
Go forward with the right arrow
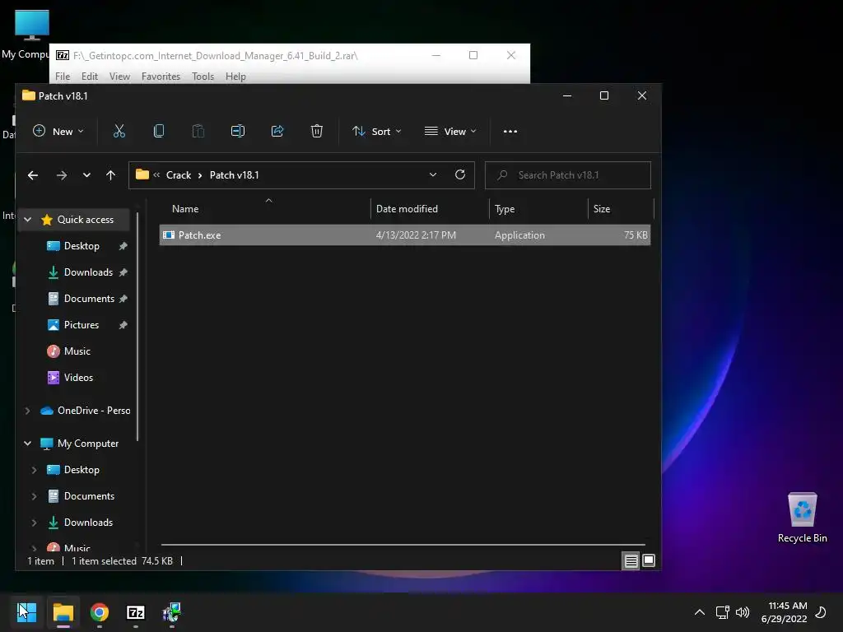pyautogui.click(x=62, y=175)
